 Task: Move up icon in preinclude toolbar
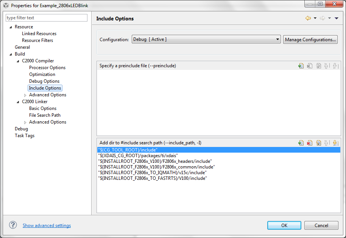pos(327,66)
